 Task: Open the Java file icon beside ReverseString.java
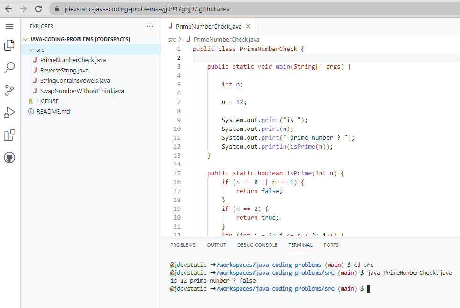click(x=35, y=70)
